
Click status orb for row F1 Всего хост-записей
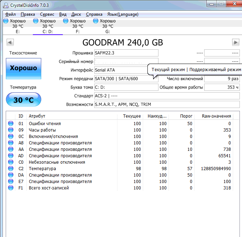(11, 188)
